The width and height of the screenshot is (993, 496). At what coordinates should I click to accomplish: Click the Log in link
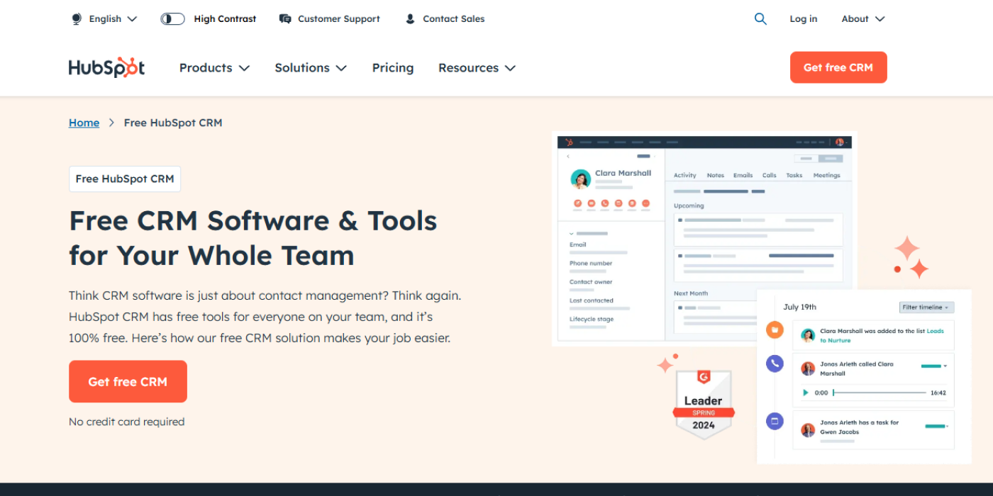click(x=804, y=19)
